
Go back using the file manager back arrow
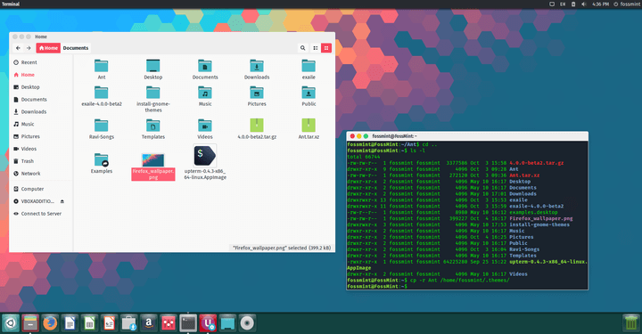click(18, 48)
